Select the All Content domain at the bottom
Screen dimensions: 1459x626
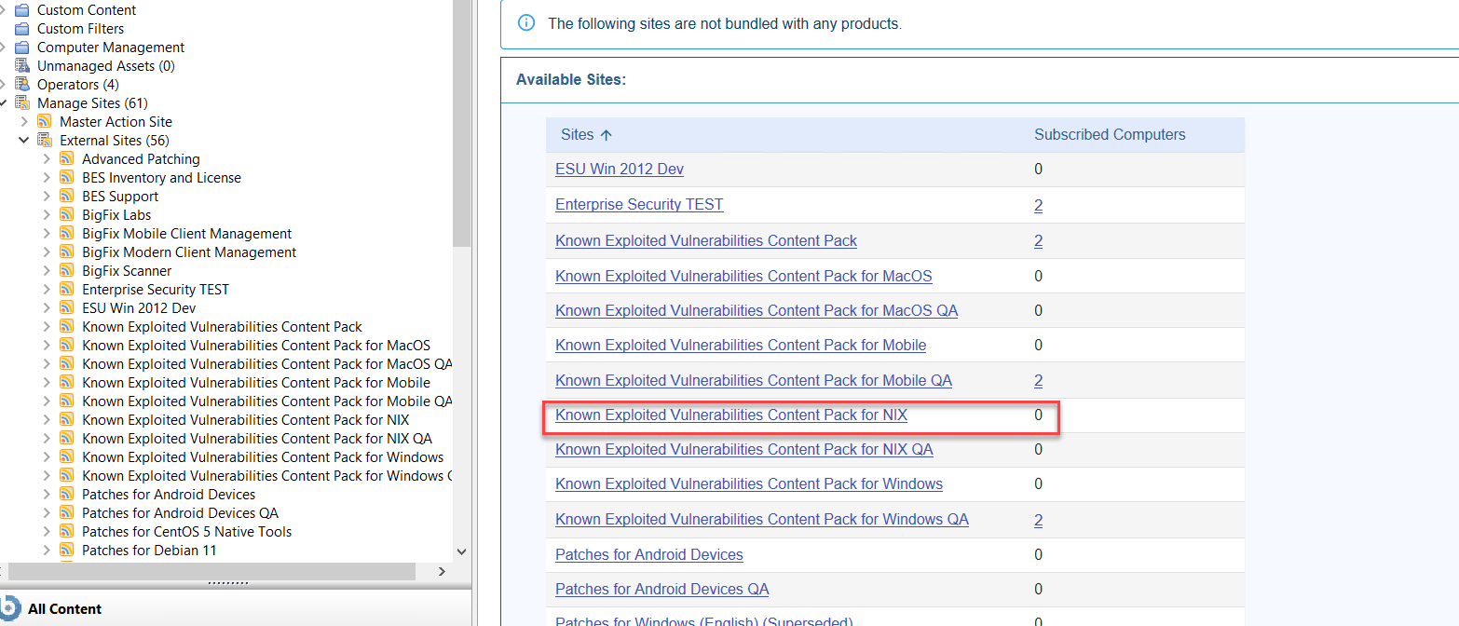click(x=65, y=608)
